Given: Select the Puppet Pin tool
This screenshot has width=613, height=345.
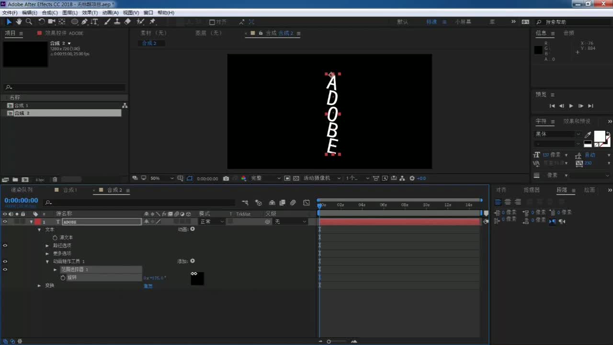Looking at the screenshot, I should [x=153, y=22].
